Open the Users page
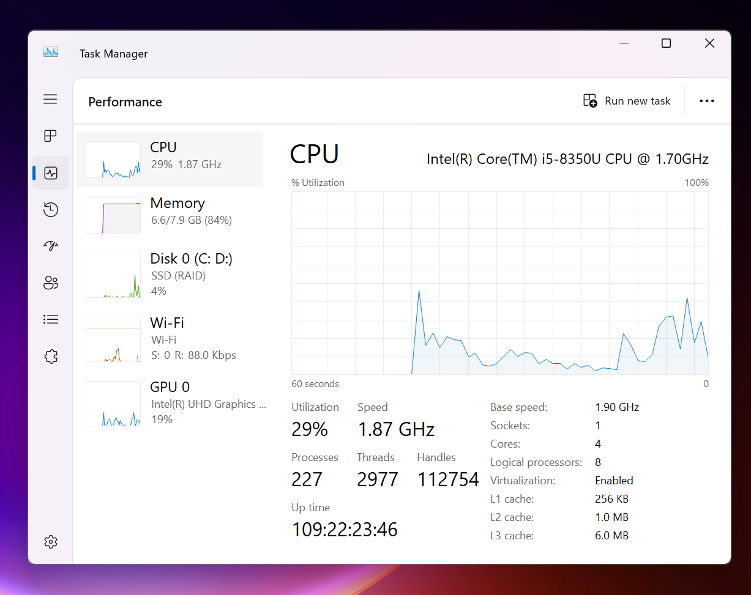The height and width of the screenshot is (595, 751). pyautogui.click(x=51, y=283)
